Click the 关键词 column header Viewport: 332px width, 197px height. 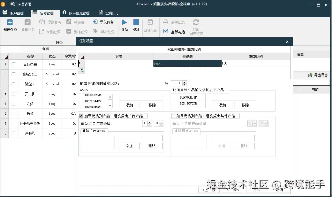187,56
